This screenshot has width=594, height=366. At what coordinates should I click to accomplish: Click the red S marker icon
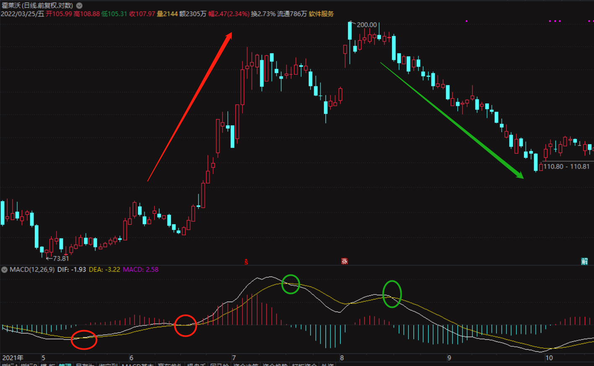(x=246, y=262)
